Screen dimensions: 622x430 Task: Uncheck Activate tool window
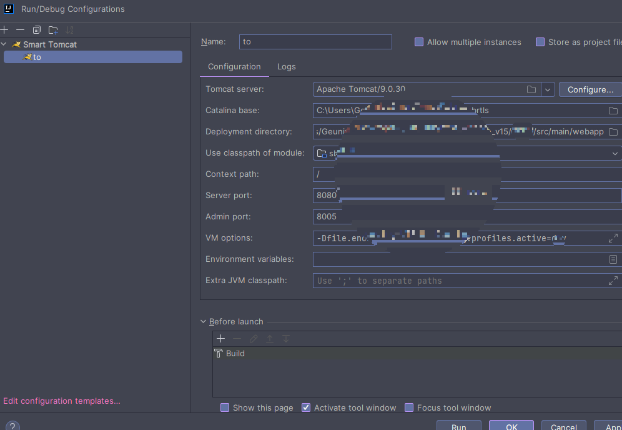(x=306, y=407)
